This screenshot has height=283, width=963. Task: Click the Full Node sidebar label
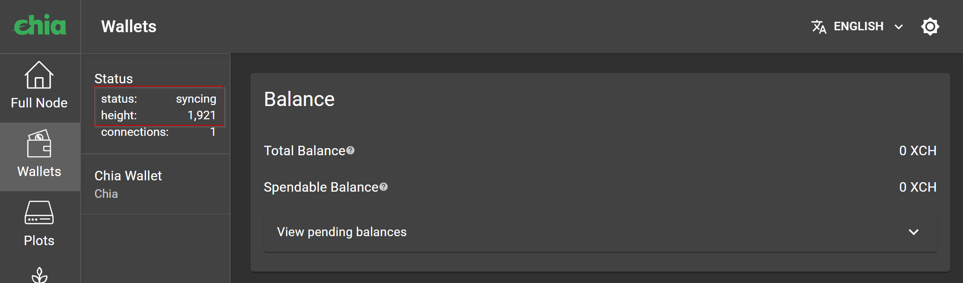(x=39, y=103)
